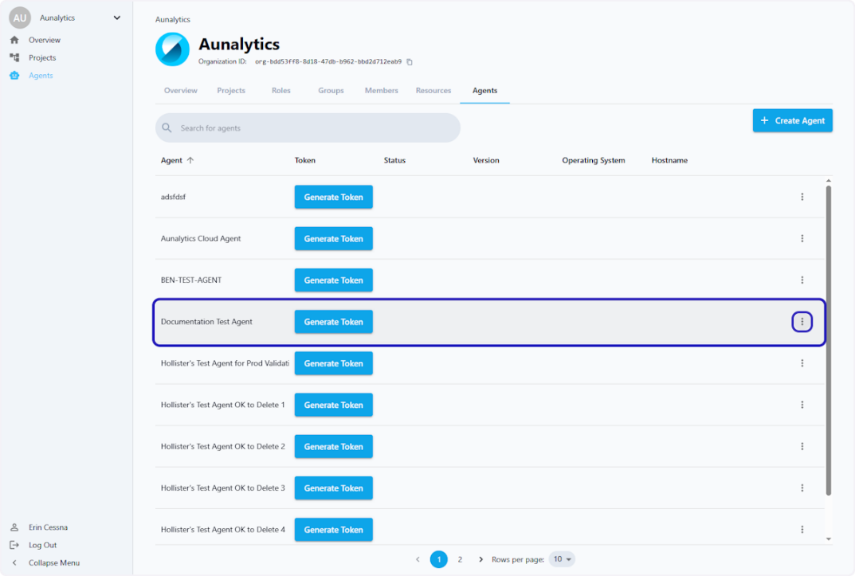
Task: Open the Members tab
Action: [x=381, y=91]
